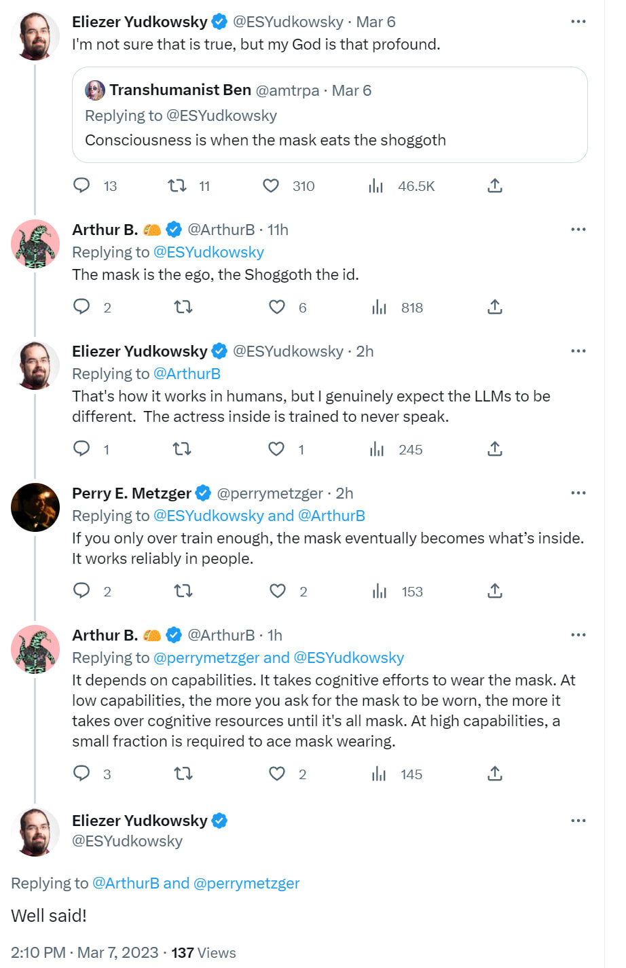Open more options on Perry E. Metzger's tweet
Image resolution: width=626 pixels, height=968 pixels.
click(x=578, y=493)
